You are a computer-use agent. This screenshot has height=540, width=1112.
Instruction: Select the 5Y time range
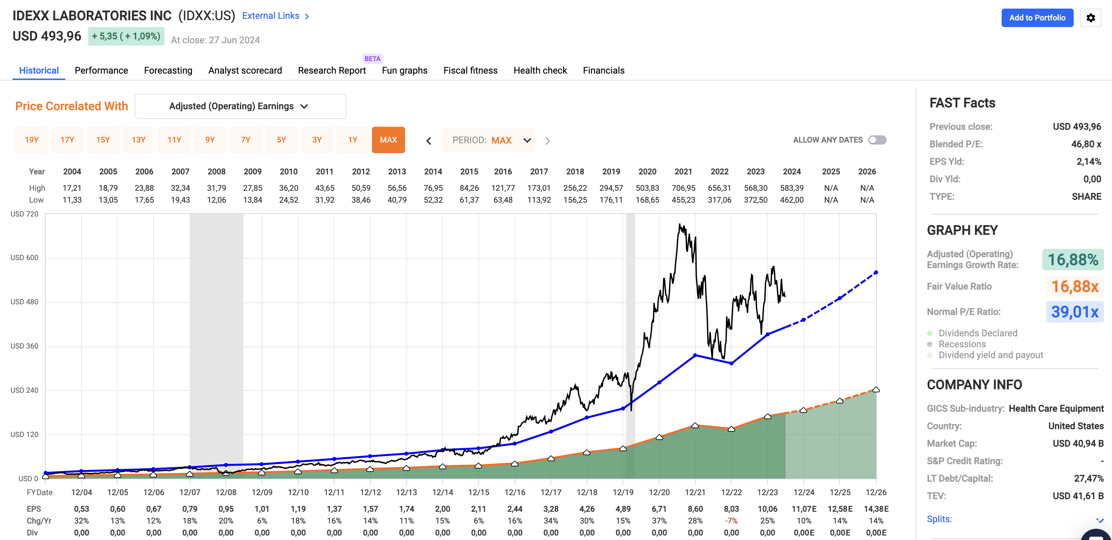click(x=281, y=140)
